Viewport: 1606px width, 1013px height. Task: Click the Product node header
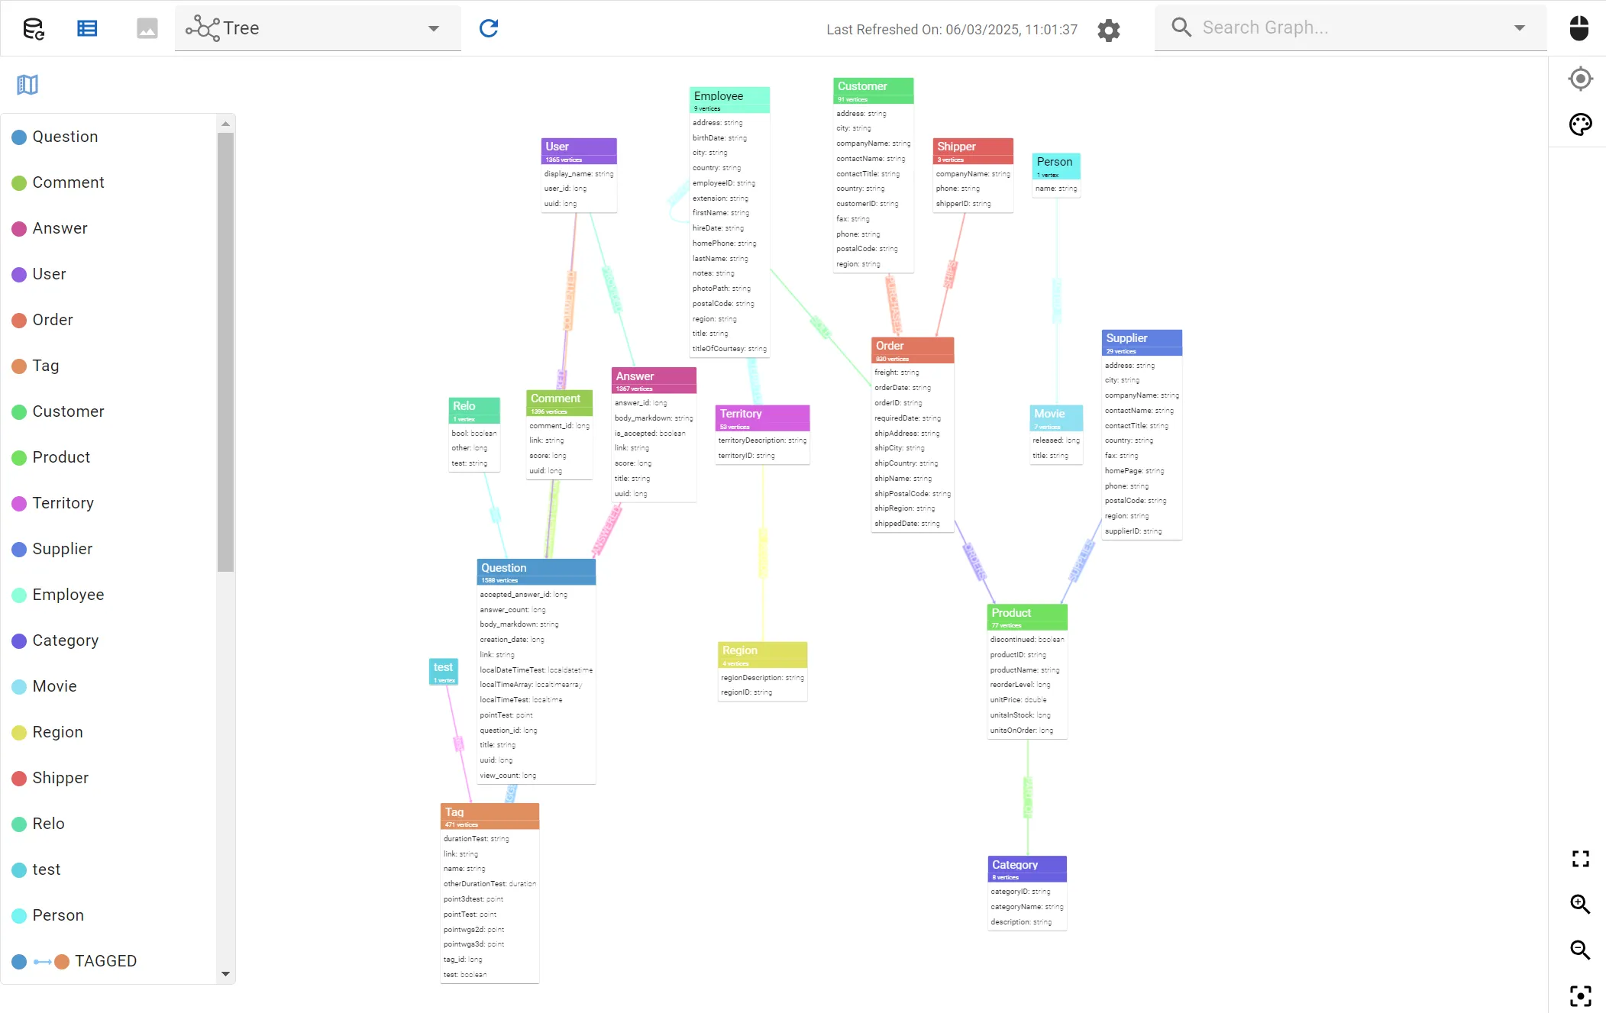click(1027, 618)
